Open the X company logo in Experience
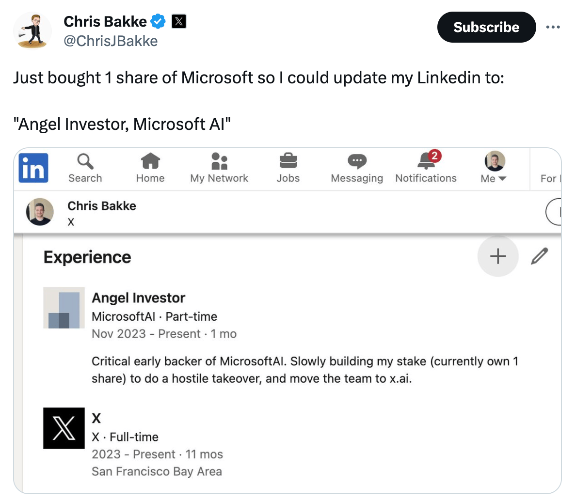The width and height of the screenshot is (576, 500). (64, 428)
